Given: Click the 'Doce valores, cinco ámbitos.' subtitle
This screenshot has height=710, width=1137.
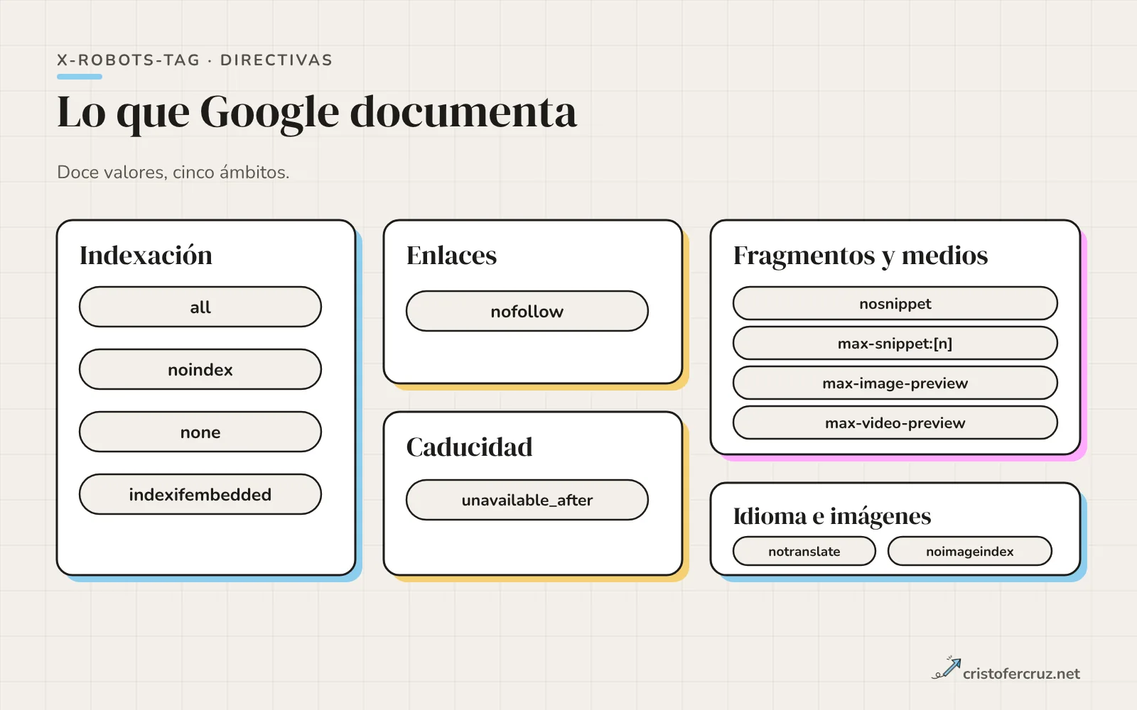Looking at the screenshot, I should [173, 173].
